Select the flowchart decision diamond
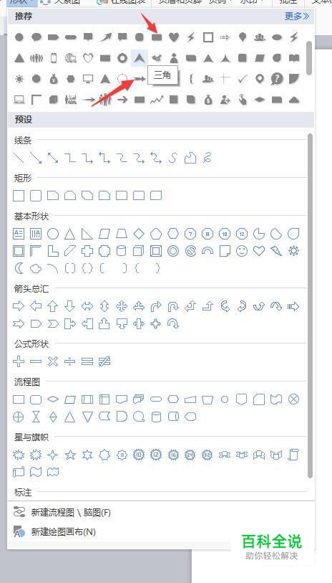The image size is (332, 583). (53, 399)
